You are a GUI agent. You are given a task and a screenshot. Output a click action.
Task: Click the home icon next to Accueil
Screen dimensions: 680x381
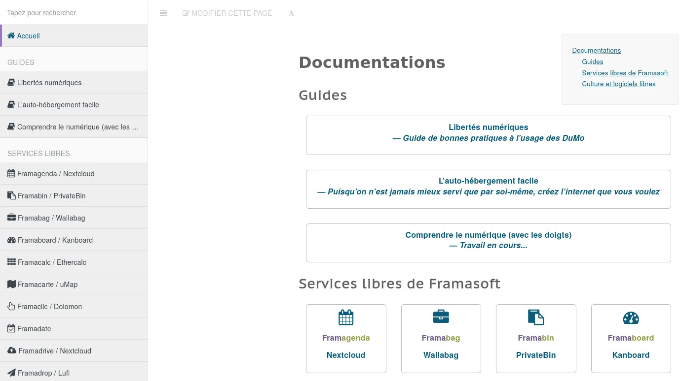(x=11, y=36)
